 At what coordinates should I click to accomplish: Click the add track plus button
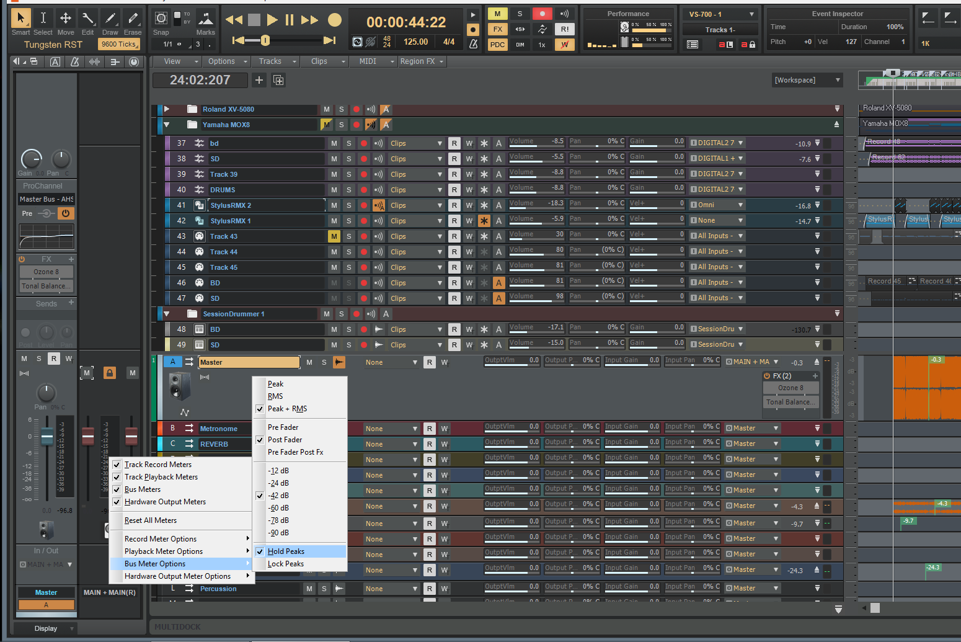click(259, 80)
